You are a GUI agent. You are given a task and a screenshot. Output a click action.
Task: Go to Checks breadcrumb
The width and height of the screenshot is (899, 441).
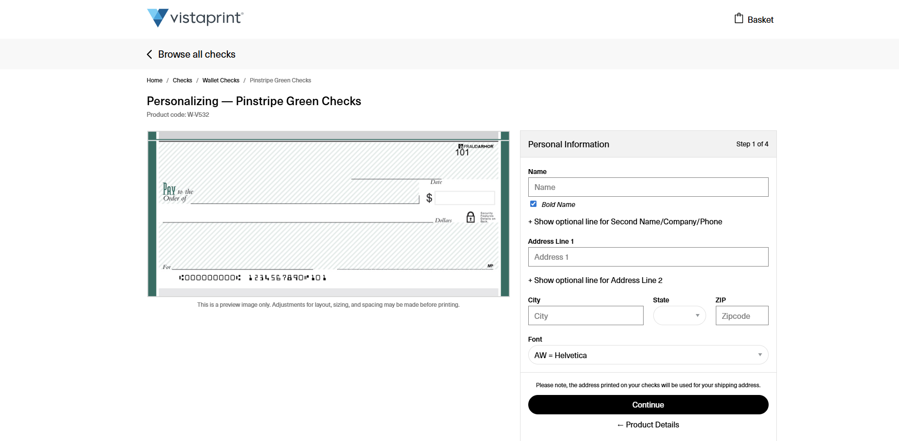tap(182, 80)
